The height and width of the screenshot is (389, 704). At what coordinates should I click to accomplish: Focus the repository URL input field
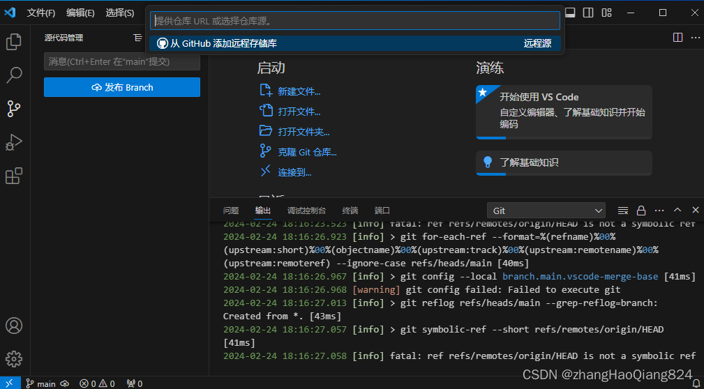tap(355, 21)
